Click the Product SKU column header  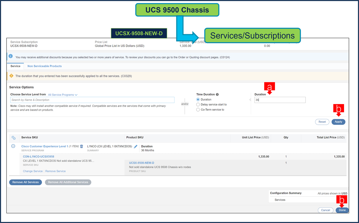(x=135, y=138)
